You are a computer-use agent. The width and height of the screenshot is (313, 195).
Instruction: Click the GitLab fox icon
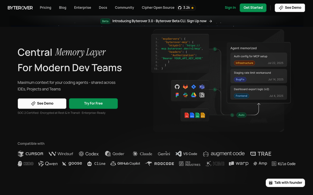(x=185, y=87)
